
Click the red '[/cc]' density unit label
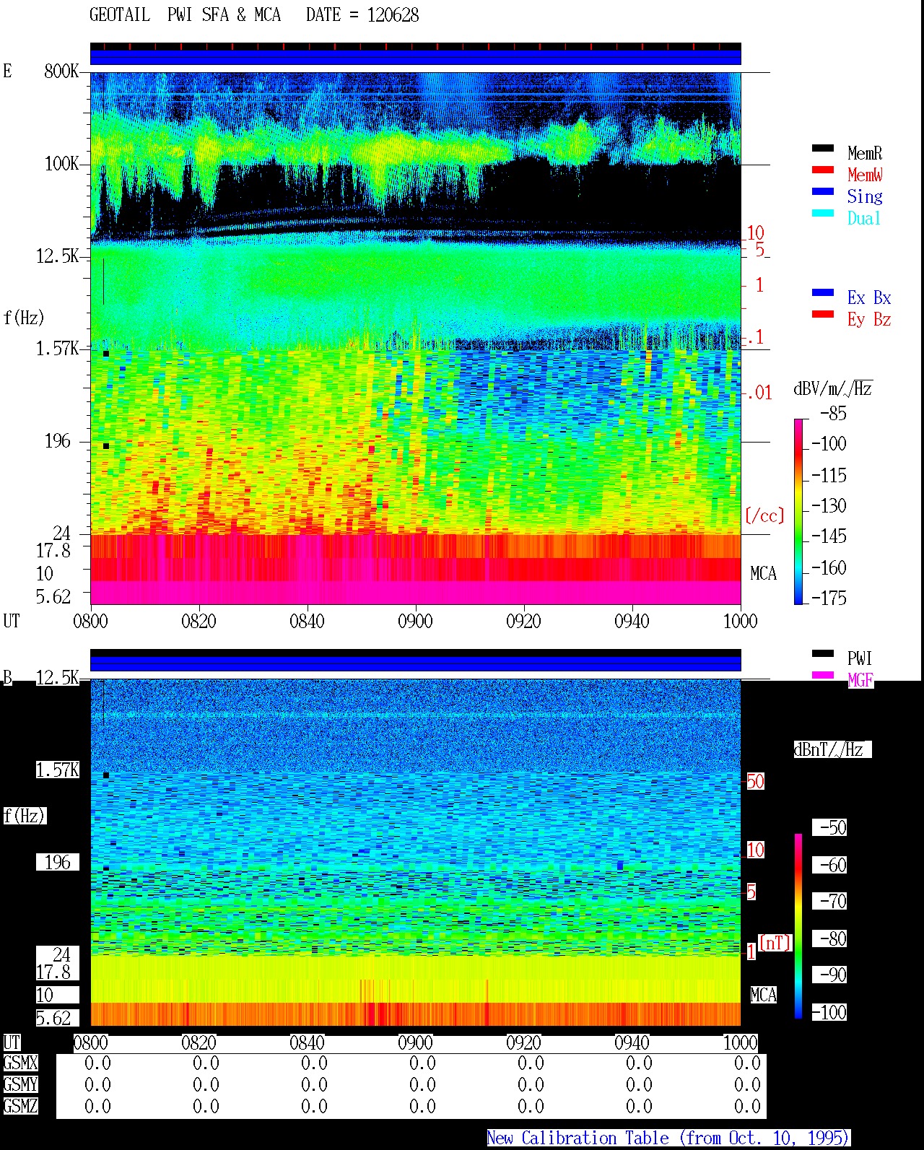click(x=764, y=515)
